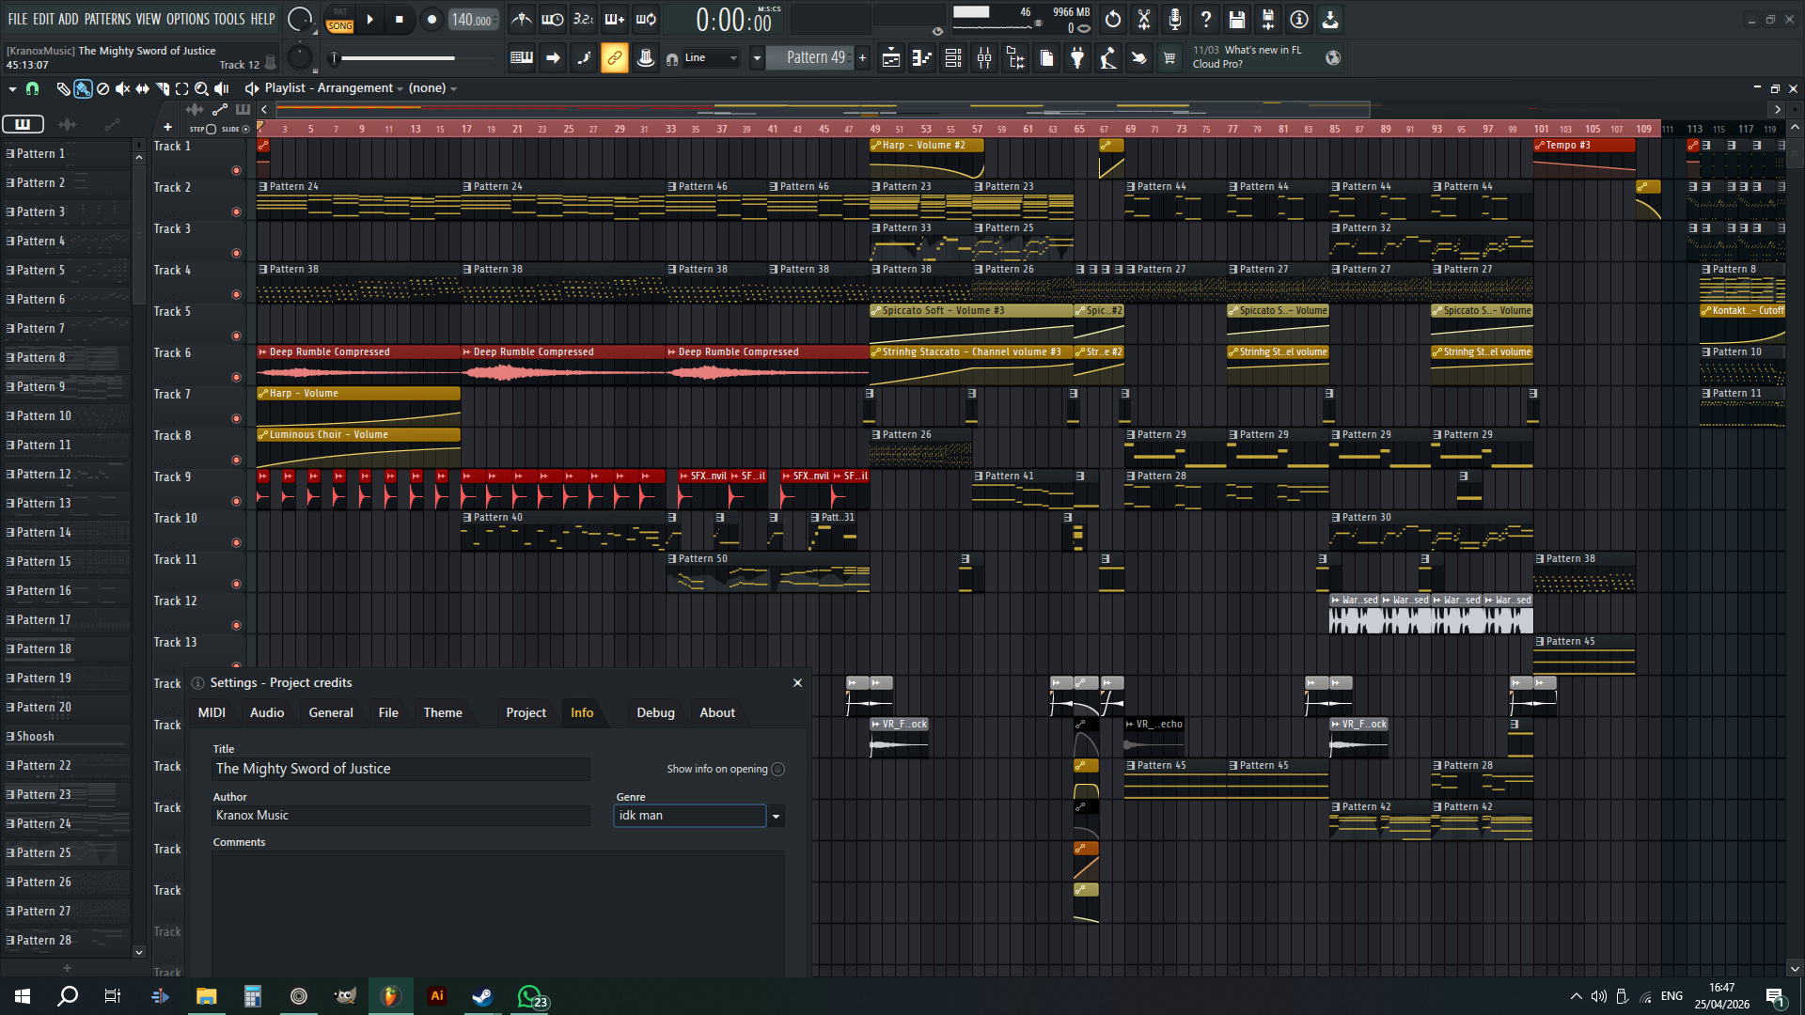This screenshot has width=1805, height=1015.
Task: Open the Mixer window icon
Action: tap(983, 58)
